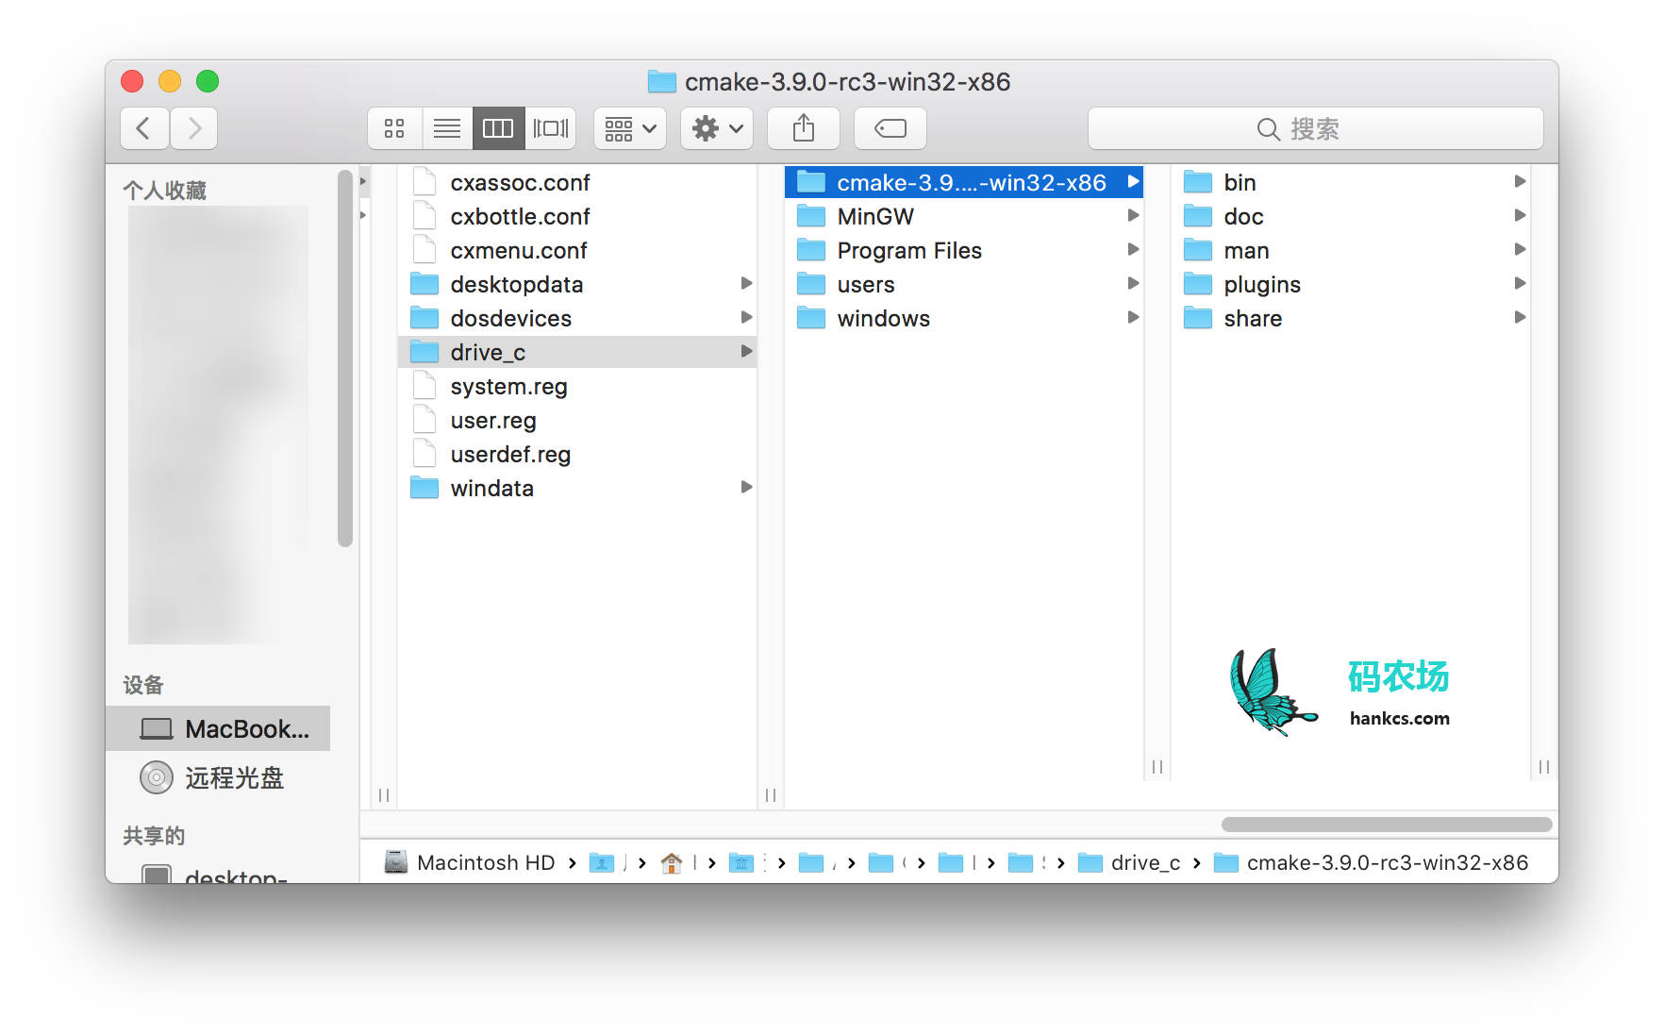Click the remote disc icon in sidebar
The width and height of the screenshot is (1664, 1034).
click(x=157, y=777)
